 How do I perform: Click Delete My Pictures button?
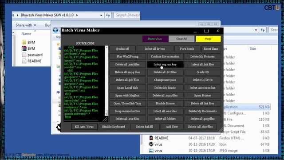click(x=202, y=56)
